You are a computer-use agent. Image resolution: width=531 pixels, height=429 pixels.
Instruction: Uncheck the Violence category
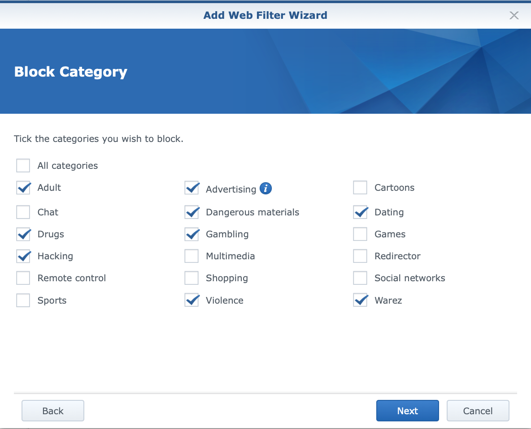tap(192, 300)
